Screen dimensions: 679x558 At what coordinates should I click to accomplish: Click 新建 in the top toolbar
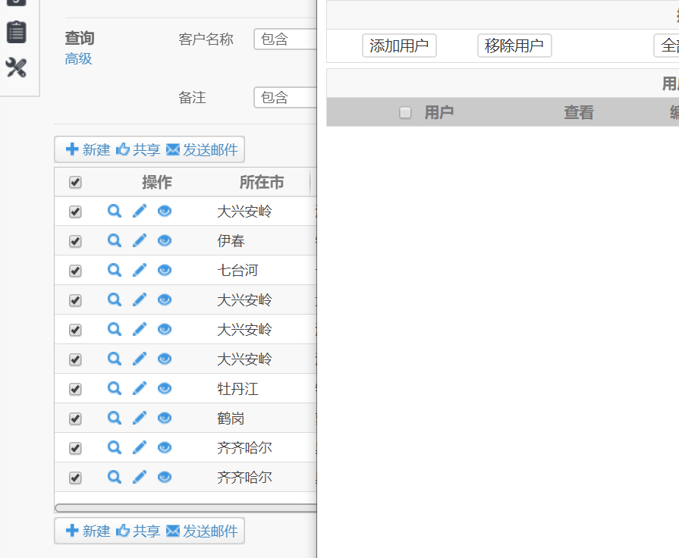tap(88, 150)
